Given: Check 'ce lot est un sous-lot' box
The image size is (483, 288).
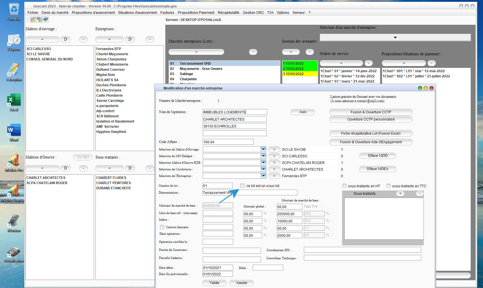Looking at the screenshot, I should pyautogui.click(x=242, y=186).
